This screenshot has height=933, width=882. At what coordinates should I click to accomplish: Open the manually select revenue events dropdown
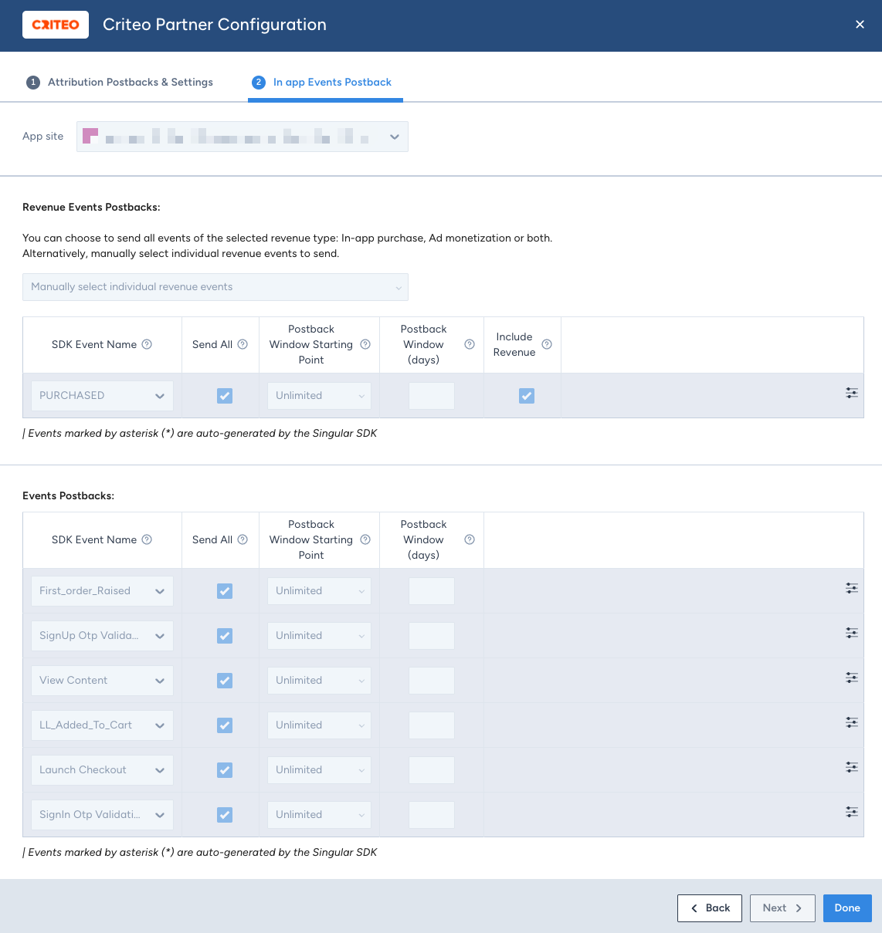[215, 287]
